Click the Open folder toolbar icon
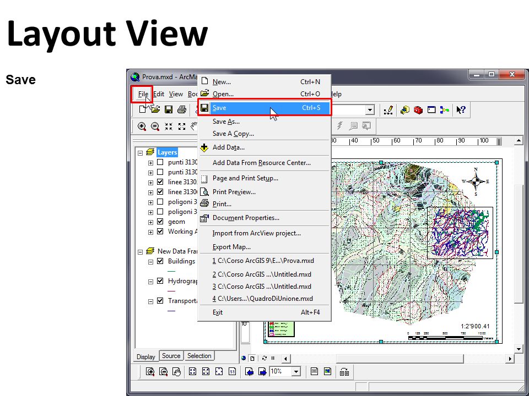529x396 pixels. (155, 109)
